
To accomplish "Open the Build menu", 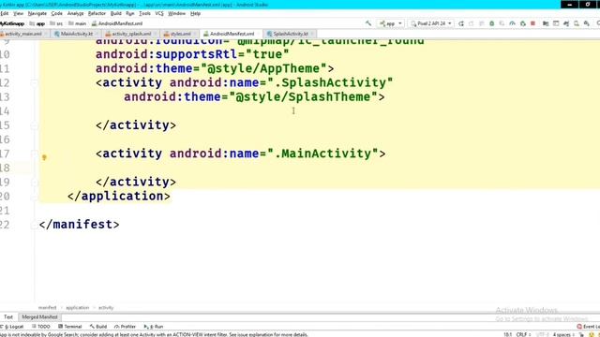I will coord(115,13).
